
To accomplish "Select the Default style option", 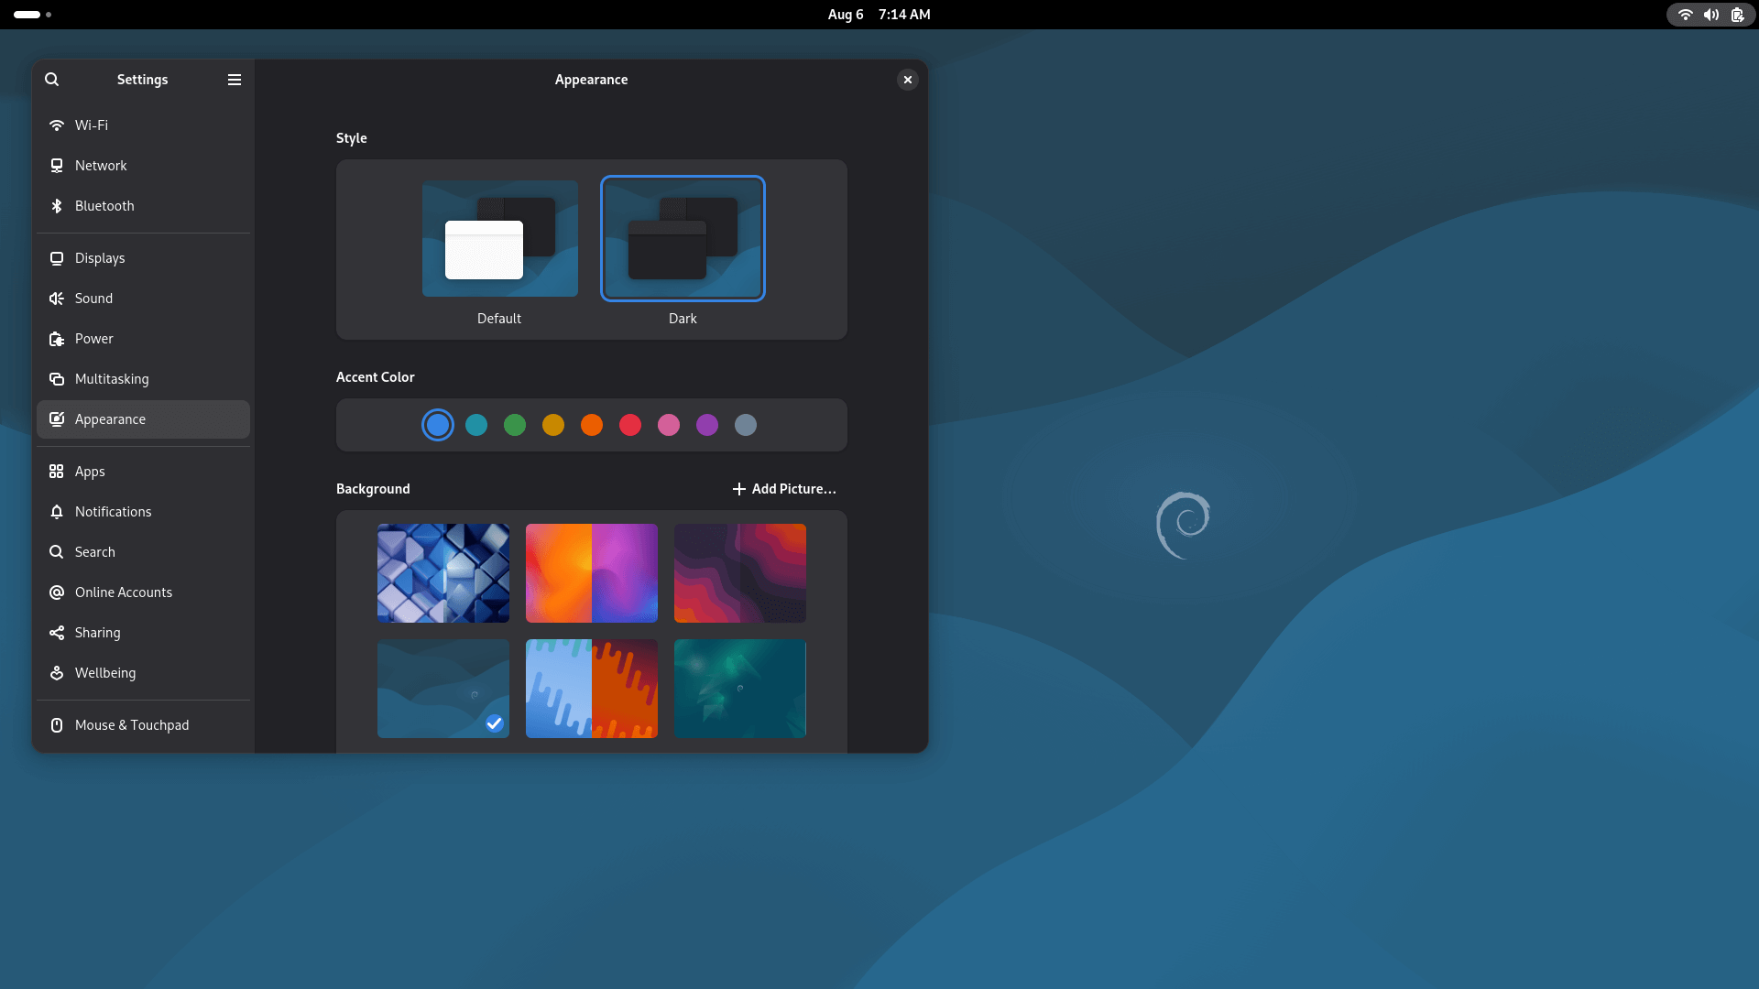I will [x=499, y=239].
